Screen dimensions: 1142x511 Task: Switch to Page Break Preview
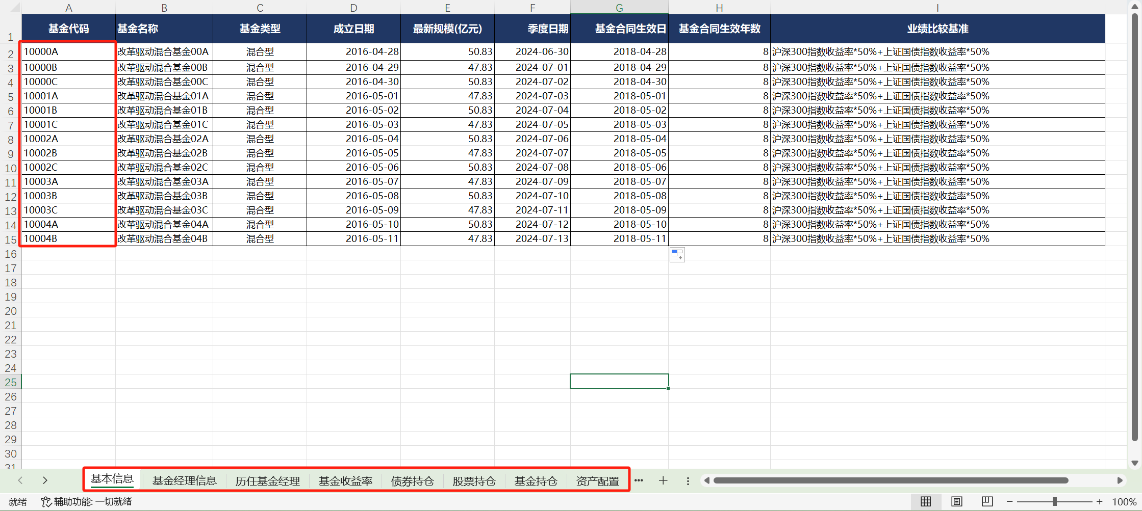click(x=987, y=502)
